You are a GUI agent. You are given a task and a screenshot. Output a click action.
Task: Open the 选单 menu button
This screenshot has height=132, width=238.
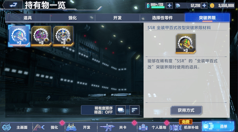[218, 126]
